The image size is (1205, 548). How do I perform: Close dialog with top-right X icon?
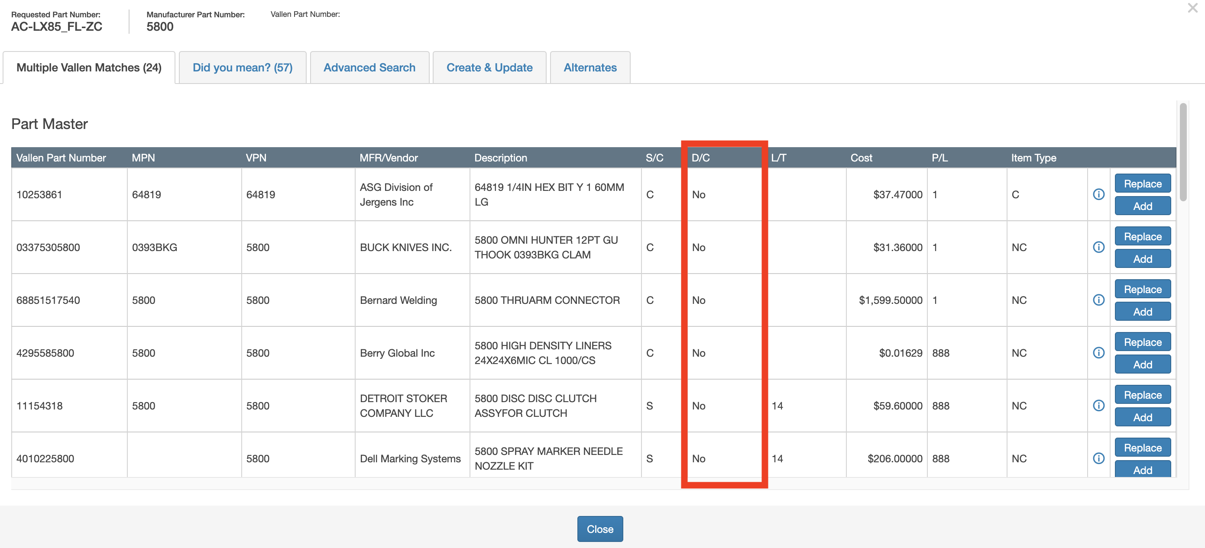click(1192, 8)
